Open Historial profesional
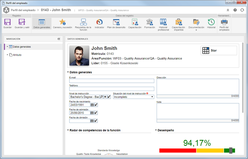 pyautogui.click(x=163, y=25)
